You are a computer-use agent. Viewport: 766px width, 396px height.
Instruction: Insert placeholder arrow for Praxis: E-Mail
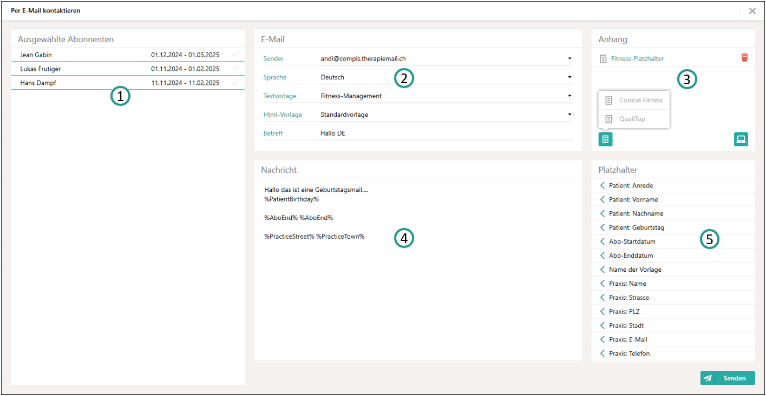[603, 340]
